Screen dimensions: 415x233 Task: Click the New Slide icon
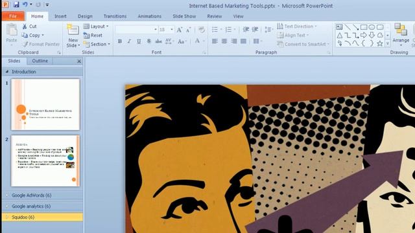[73, 30]
